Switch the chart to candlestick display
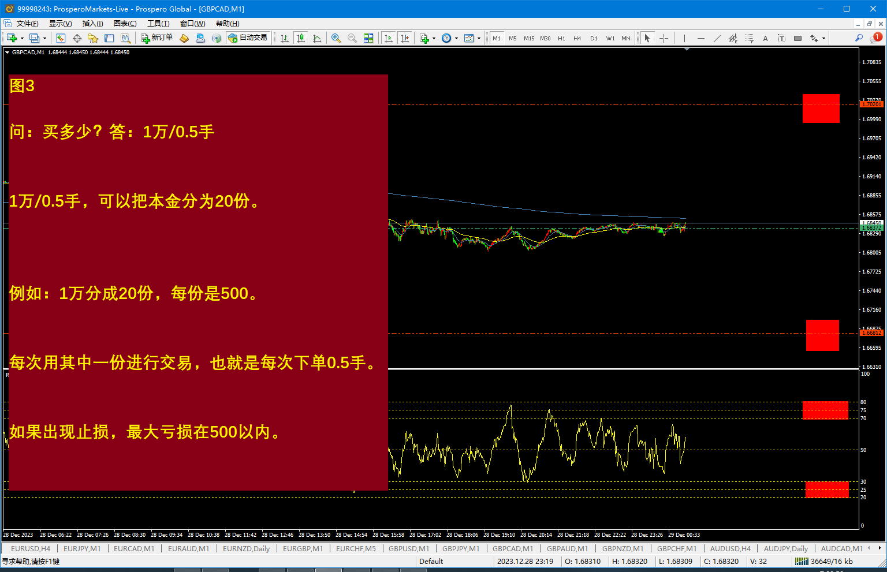This screenshot has width=887, height=572. click(300, 38)
